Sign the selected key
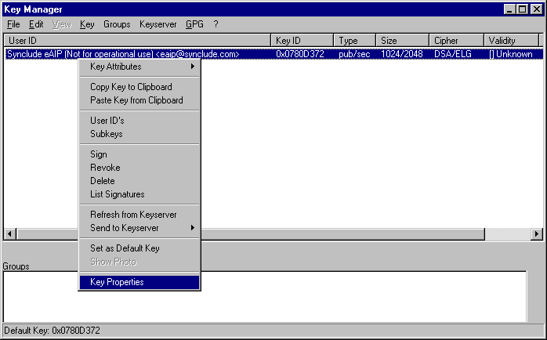Image resolution: width=547 pixels, height=340 pixels. point(99,154)
